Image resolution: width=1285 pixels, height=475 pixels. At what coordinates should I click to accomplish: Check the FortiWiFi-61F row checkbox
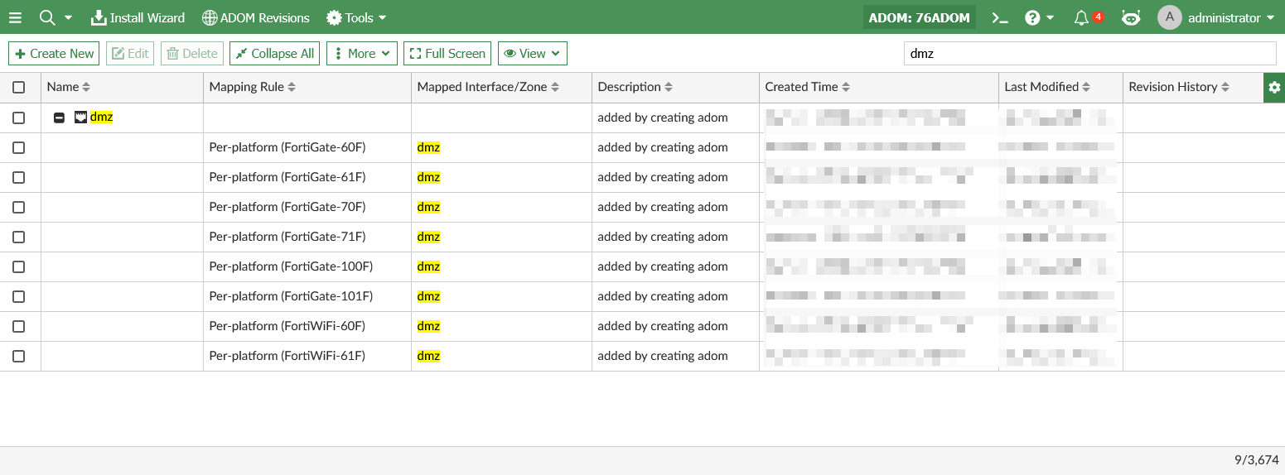click(x=19, y=356)
